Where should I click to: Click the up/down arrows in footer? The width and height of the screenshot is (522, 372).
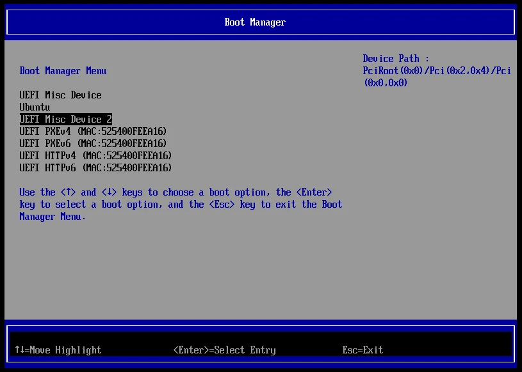19,350
